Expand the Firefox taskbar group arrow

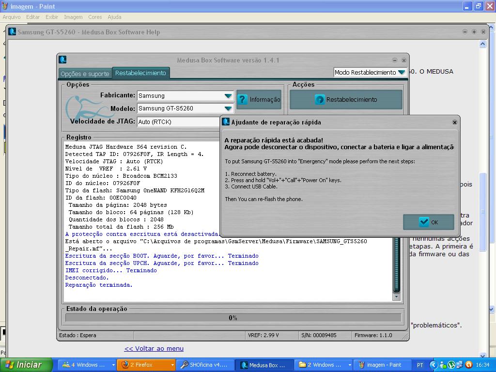[172, 365]
